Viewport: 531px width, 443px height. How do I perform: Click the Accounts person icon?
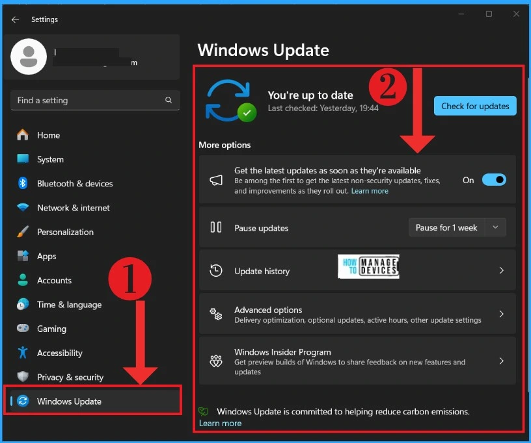coord(23,280)
